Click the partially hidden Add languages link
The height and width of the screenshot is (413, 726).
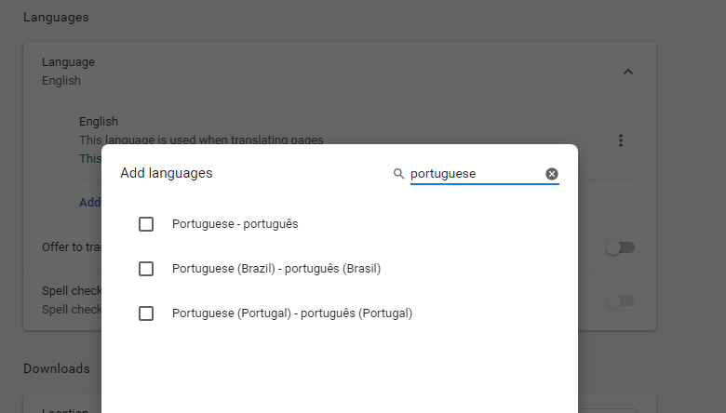coord(90,202)
